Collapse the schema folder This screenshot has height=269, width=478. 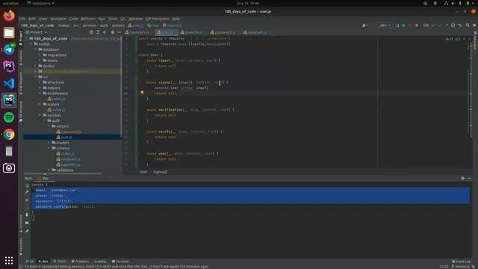pyautogui.click(x=49, y=148)
